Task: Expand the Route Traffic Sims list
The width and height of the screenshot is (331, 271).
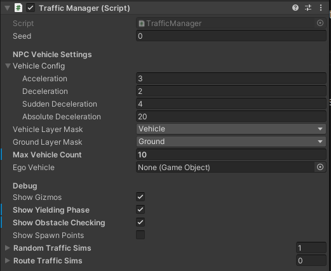Action: pos(8,261)
